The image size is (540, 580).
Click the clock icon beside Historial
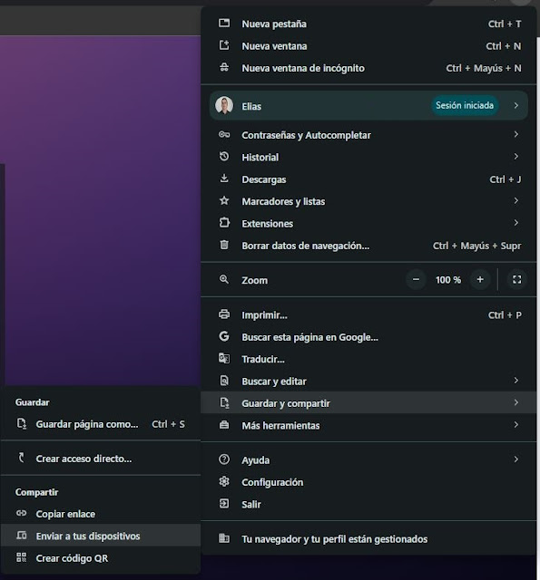[224, 157]
